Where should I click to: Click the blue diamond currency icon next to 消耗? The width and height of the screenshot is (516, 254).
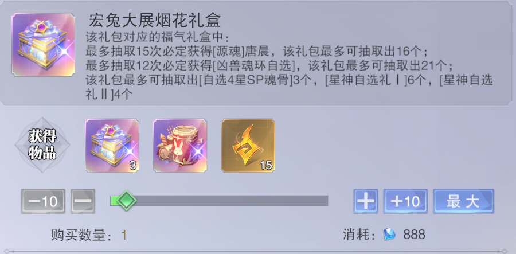pos(390,235)
